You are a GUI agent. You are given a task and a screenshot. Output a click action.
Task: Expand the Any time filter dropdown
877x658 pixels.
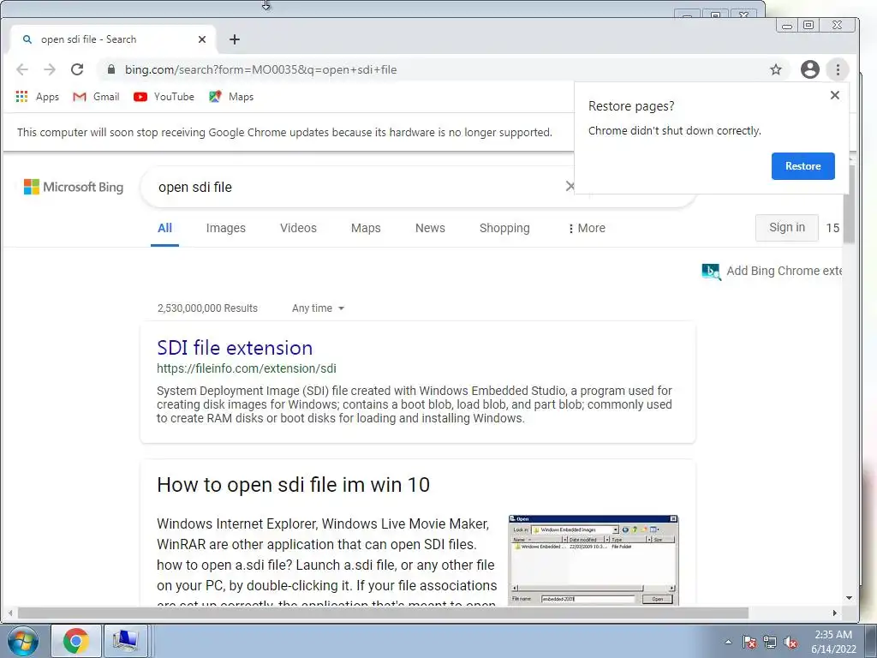click(318, 308)
